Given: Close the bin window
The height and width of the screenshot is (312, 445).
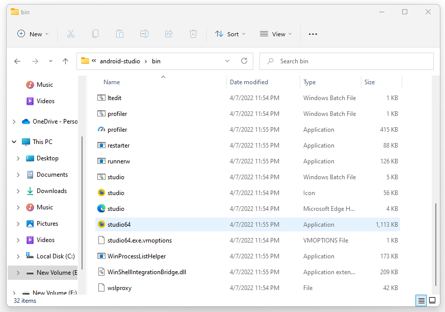Looking at the screenshot, I should tap(428, 12).
